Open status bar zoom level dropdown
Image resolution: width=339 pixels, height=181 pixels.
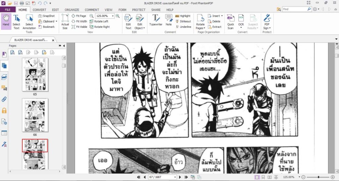click(299, 177)
